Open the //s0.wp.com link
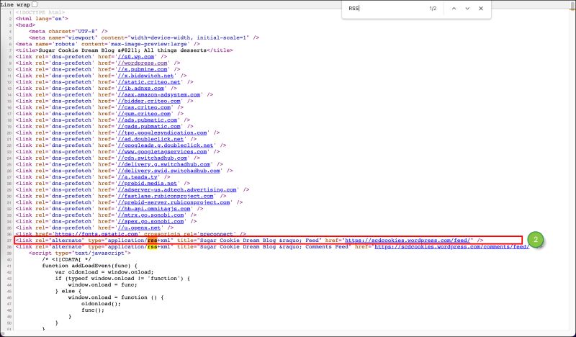This screenshot has width=576, height=337. (136, 57)
